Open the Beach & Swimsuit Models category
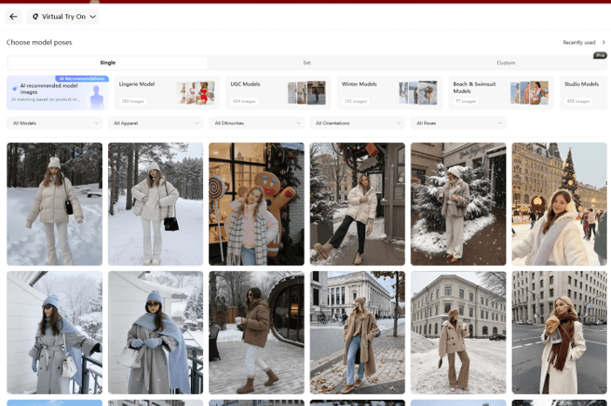 pyautogui.click(x=501, y=92)
